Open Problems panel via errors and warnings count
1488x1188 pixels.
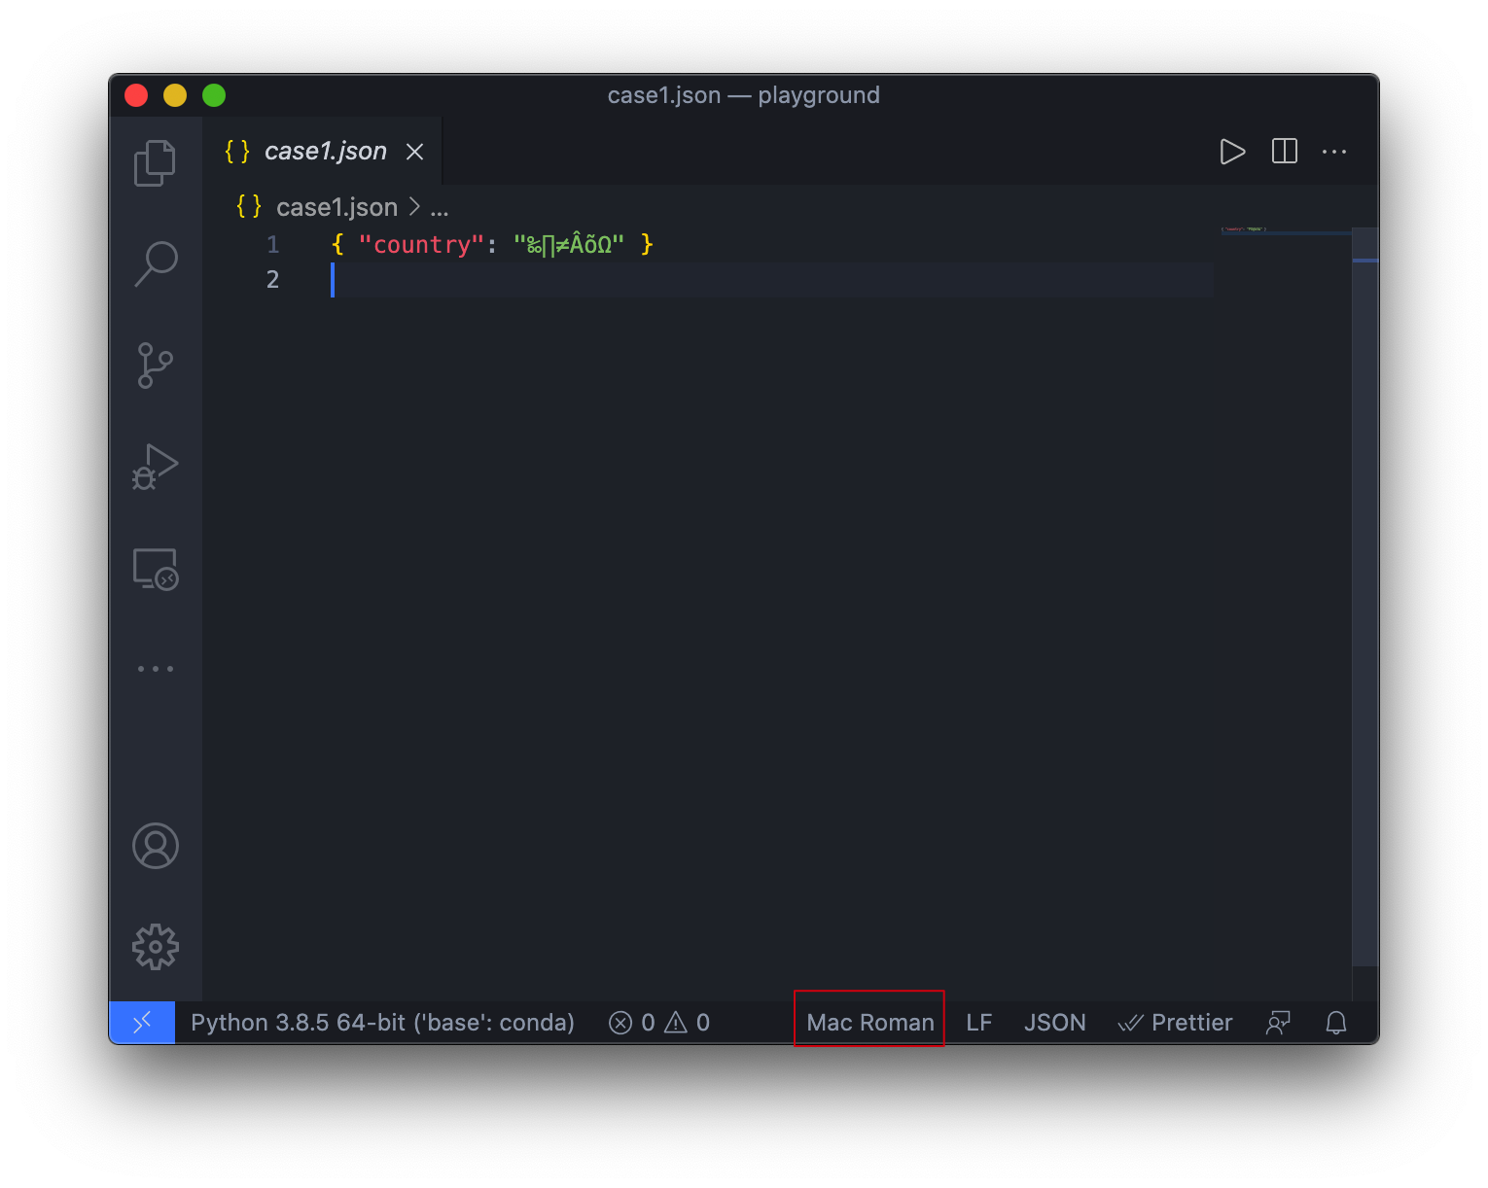click(x=659, y=1023)
